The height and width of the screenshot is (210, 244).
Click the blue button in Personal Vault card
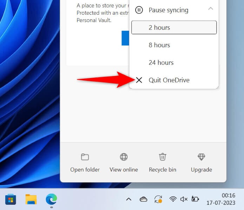pos(125,38)
